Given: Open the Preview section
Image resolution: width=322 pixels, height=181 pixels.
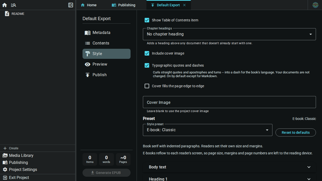Looking at the screenshot, I should tap(106, 64).
